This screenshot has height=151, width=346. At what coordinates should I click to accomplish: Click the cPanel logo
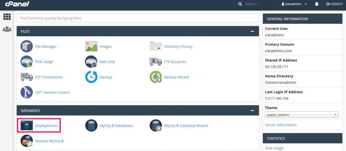(17, 4)
